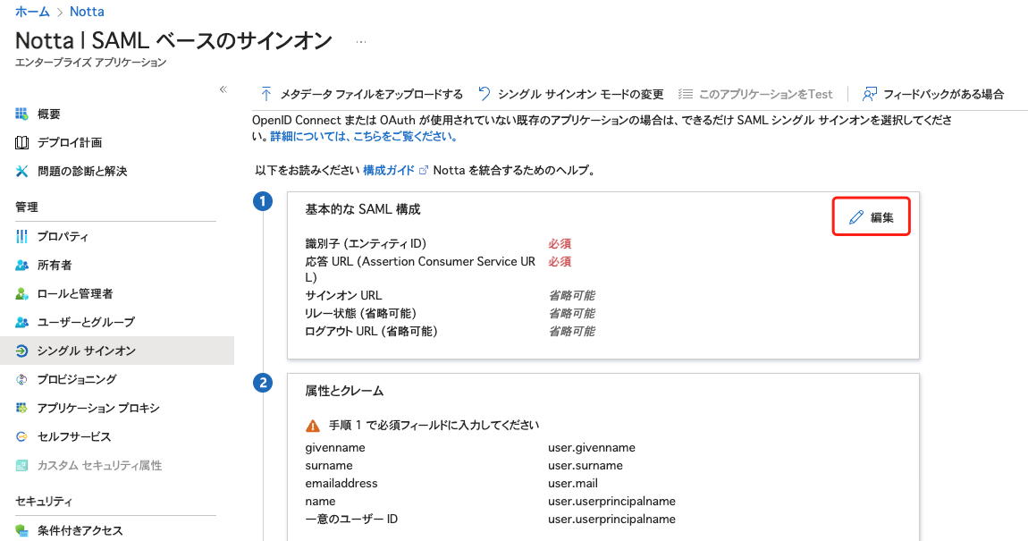
Task: Click the feedback person icon
Action: [870, 94]
